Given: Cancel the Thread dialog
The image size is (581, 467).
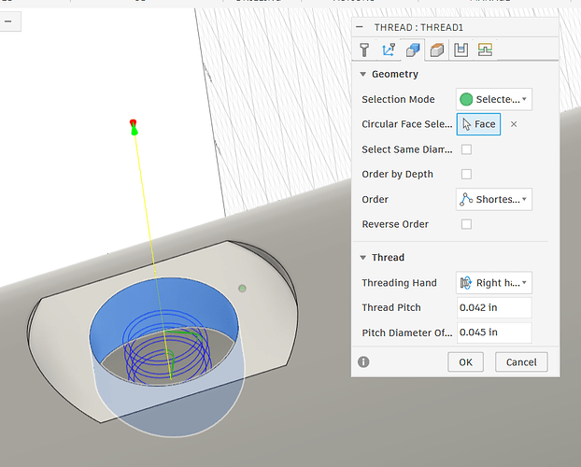Looking at the screenshot, I should 521,362.
